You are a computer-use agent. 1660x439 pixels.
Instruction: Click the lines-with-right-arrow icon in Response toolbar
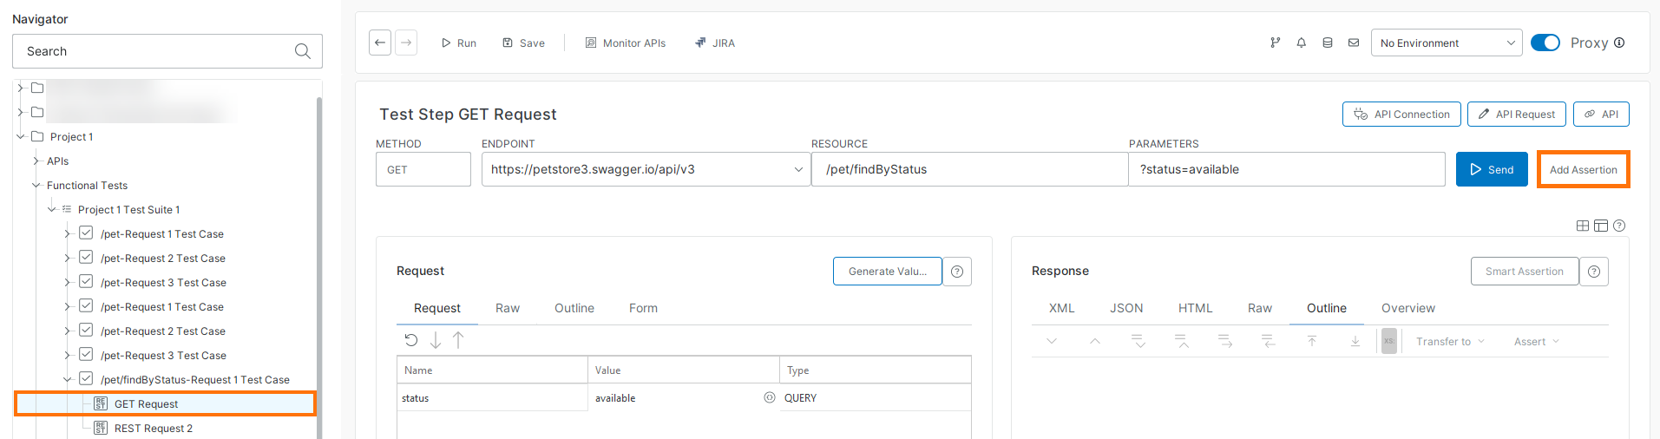point(1225,341)
